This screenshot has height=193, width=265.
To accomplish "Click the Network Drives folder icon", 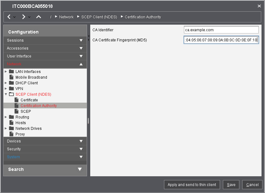I will (11, 129).
